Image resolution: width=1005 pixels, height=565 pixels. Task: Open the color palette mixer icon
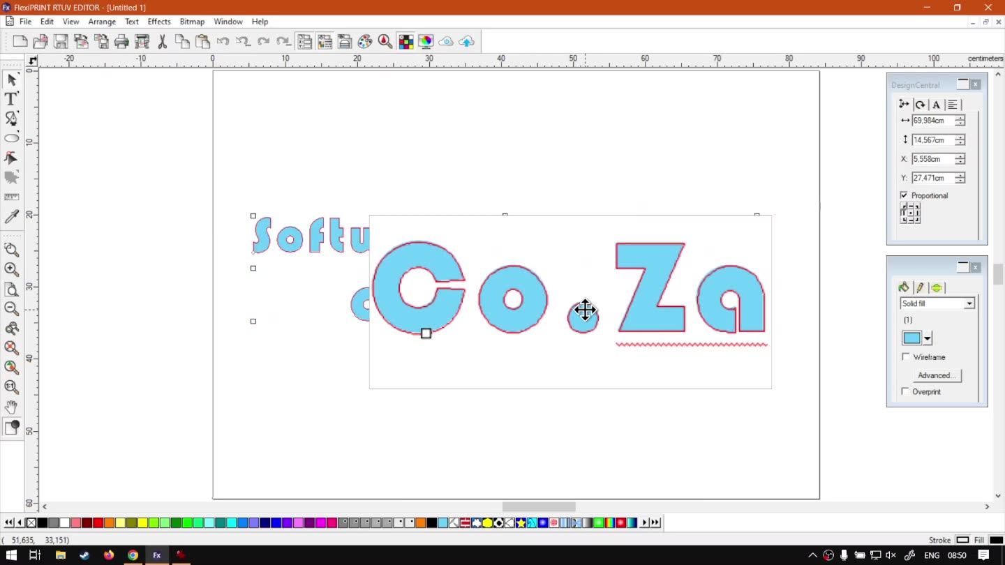point(365,42)
